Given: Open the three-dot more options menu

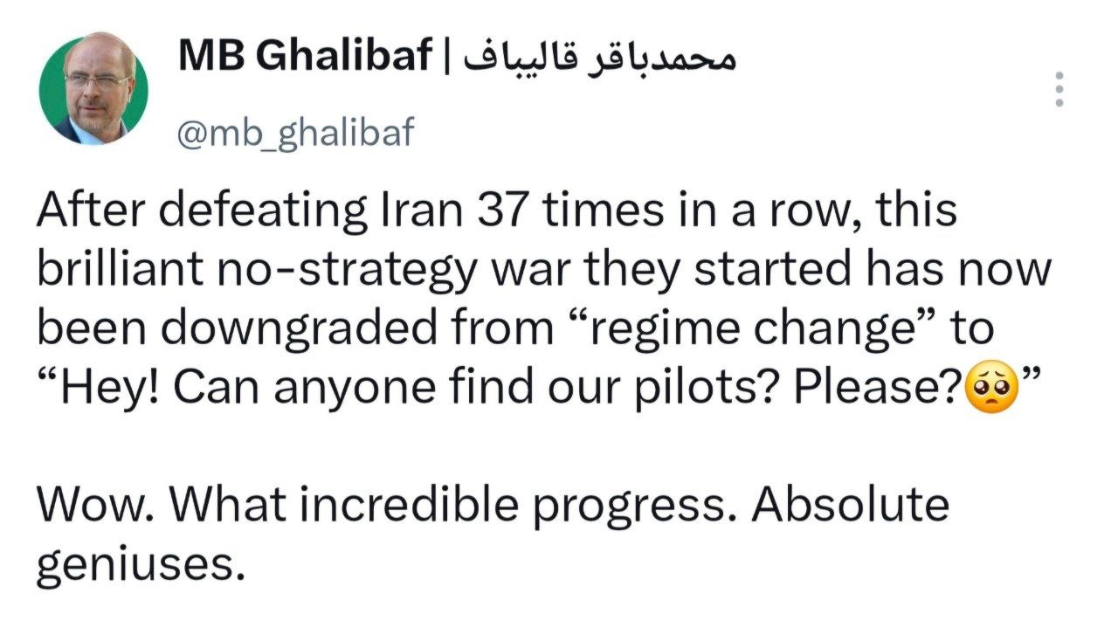Looking at the screenshot, I should [1059, 89].
